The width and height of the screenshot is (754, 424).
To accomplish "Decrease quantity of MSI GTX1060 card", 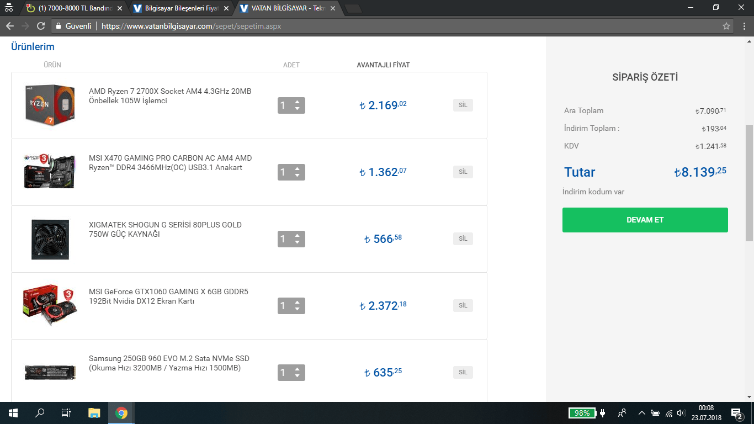I will coord(298,309).
